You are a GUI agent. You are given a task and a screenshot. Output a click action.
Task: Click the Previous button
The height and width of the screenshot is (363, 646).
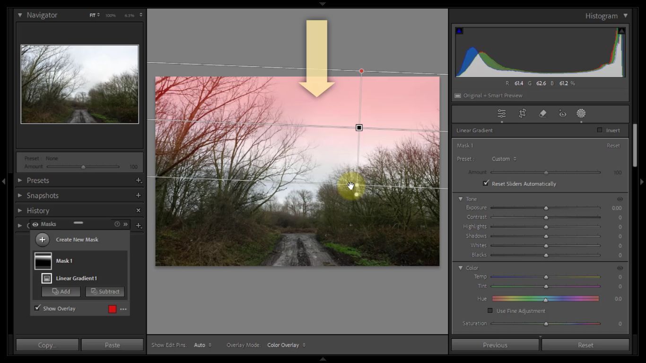click(495, 345)
